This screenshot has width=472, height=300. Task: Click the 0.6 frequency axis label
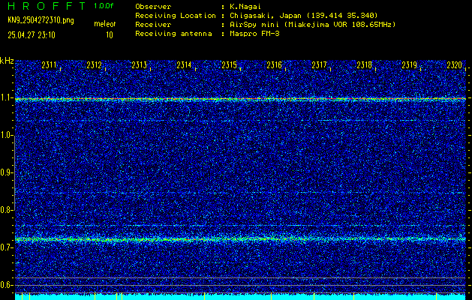[7, 285]
